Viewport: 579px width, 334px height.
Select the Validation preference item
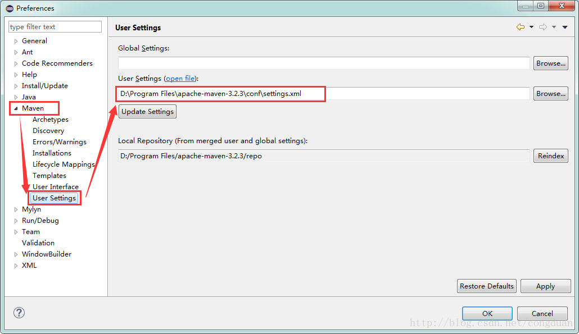coord(38,243)
